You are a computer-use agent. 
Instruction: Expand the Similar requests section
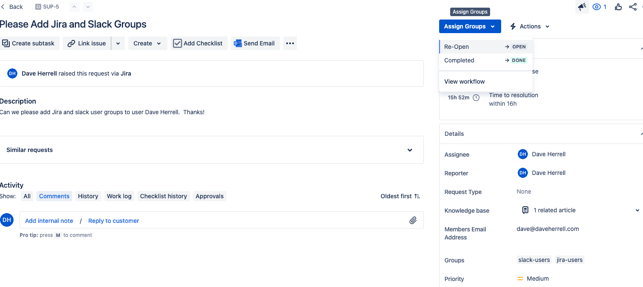212,150
